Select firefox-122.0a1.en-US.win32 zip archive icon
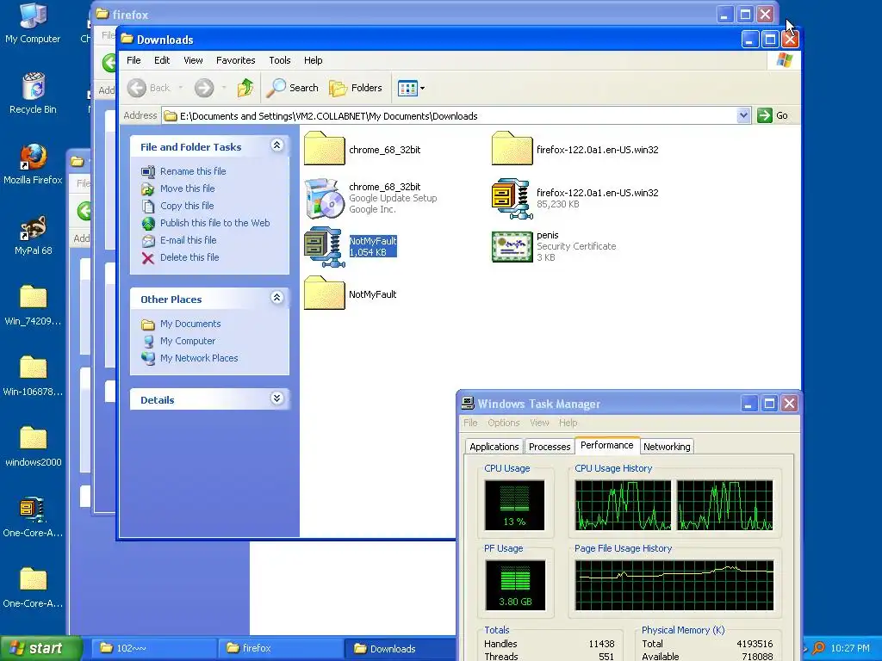 click(512, 199)
